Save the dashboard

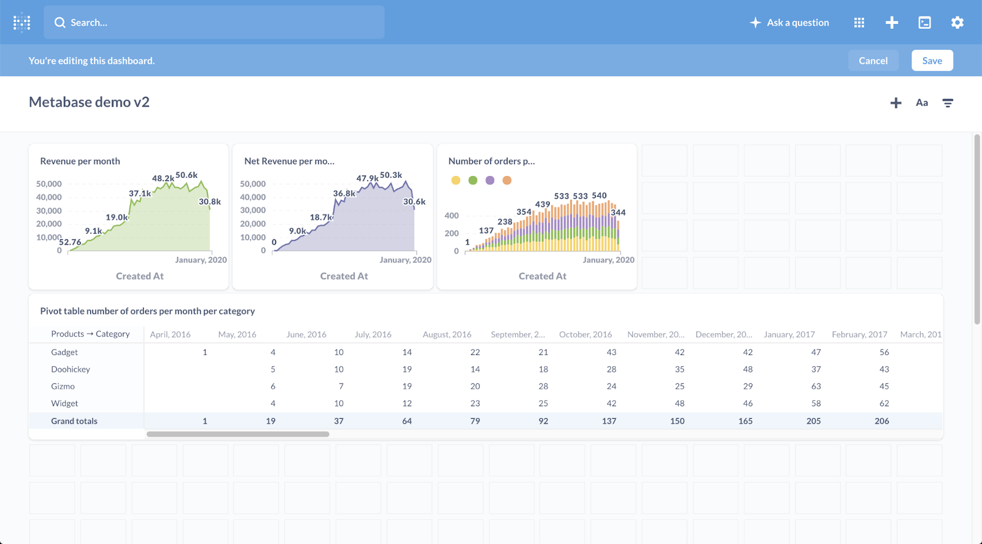(x=932, y=61)
